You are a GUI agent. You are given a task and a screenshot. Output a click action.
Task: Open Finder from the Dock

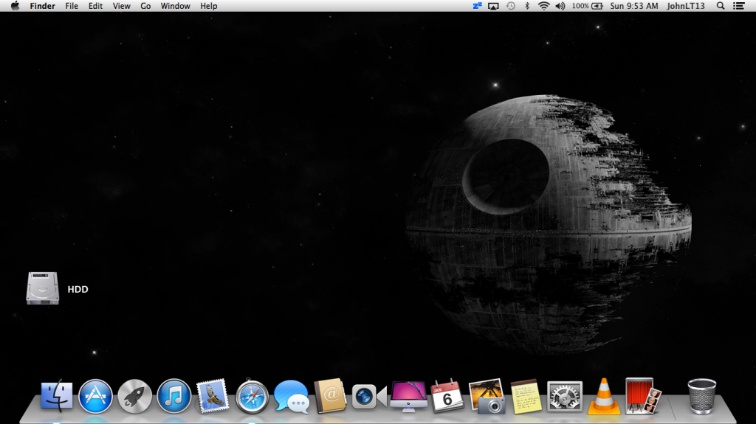tap(57, 396)
